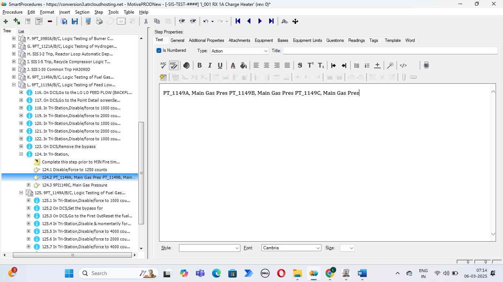Apply Underline formatting
Image resolution: width=503 pixels, height=282 pixels.
220,65
